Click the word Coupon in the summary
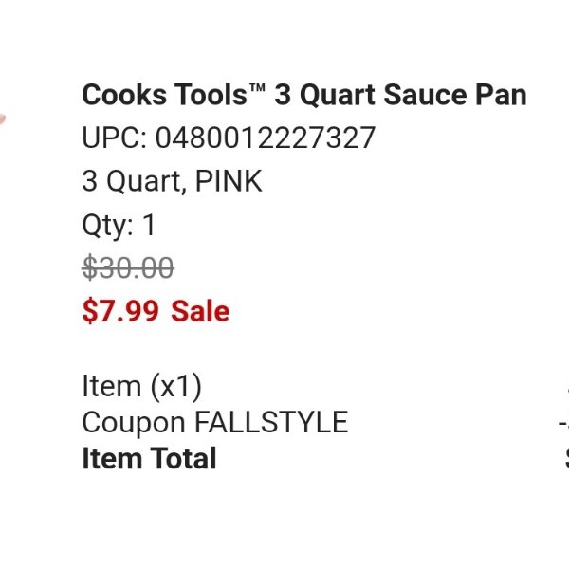The height and width of the screenshot is (569, 569). coord(134,423)
